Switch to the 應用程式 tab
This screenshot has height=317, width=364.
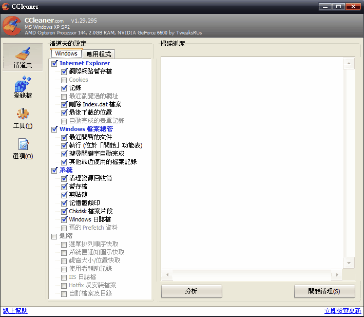pyautogui.click(x=99, y=54)
